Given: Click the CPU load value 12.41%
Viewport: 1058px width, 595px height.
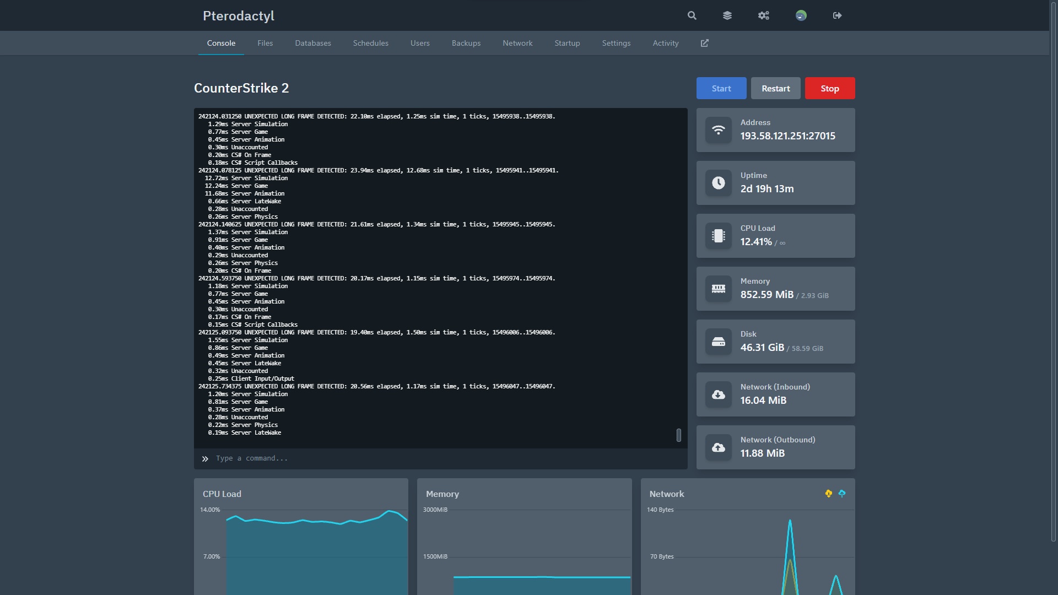Looking at the screenshot, I should [756, 242].
